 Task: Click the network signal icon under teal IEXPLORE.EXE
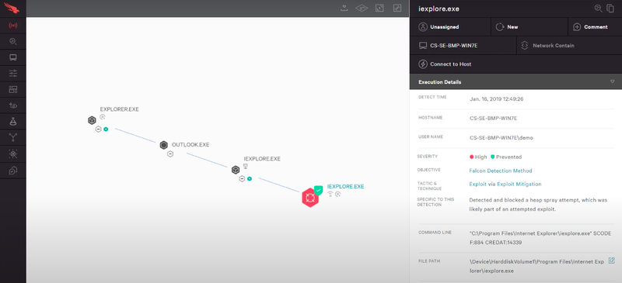pyautogui.click(x=330, y=194)
